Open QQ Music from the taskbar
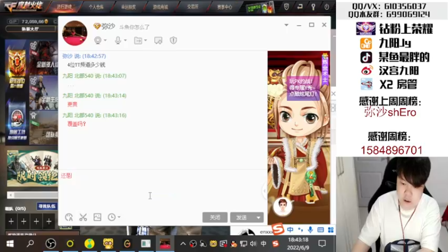The width and height of the screenshot is (448, 252). pos(89,244)
